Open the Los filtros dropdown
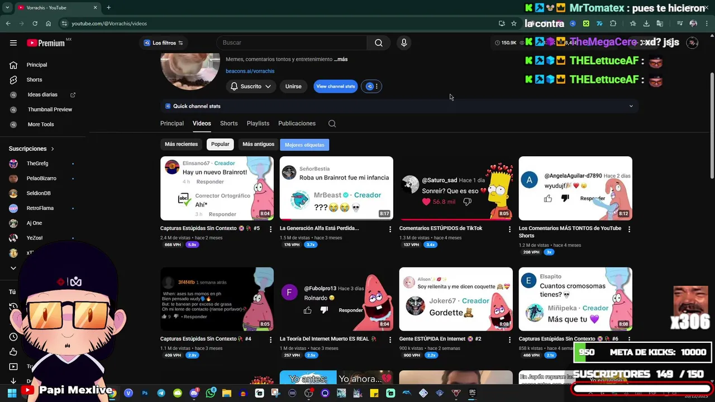715x402 pixels. [x=163, y=43]
